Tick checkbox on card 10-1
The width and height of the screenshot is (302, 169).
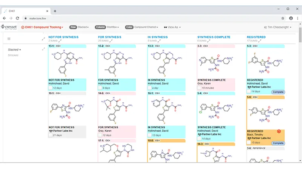click(x=50, y=135)
